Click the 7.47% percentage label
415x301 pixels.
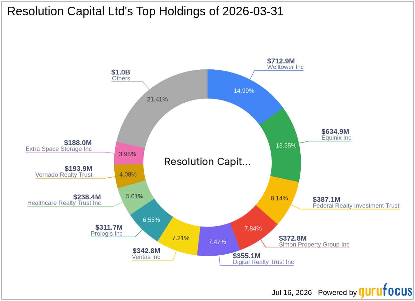pos(217,242)
